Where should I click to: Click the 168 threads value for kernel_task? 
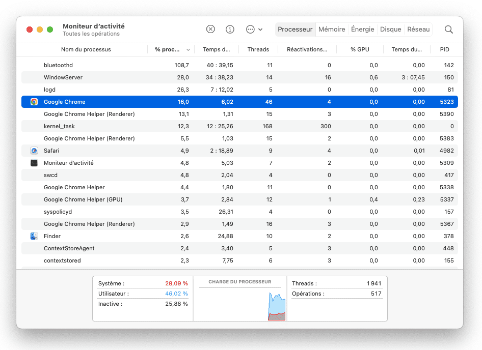[267, 126]
